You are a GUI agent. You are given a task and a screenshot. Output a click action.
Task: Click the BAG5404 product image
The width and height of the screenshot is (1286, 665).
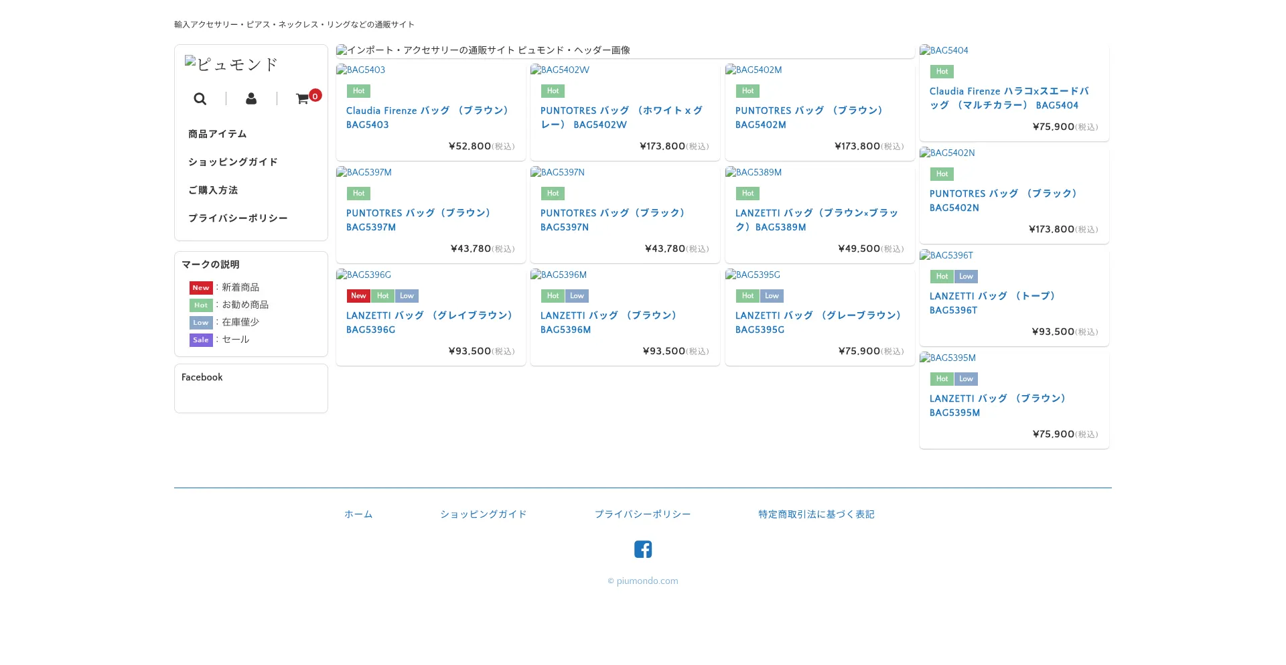[x=944, y=50]
